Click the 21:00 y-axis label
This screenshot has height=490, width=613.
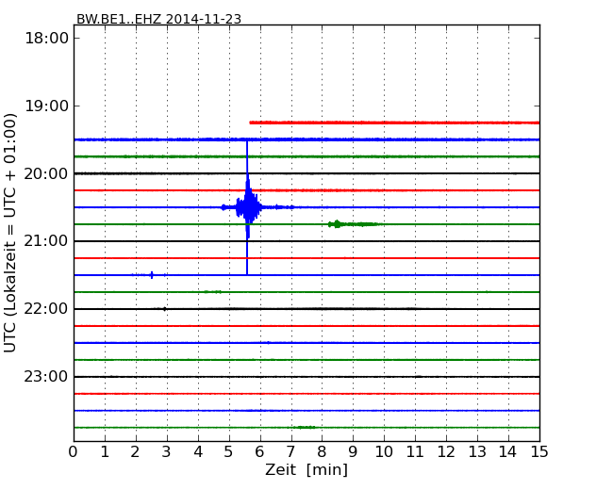(46, 241)
